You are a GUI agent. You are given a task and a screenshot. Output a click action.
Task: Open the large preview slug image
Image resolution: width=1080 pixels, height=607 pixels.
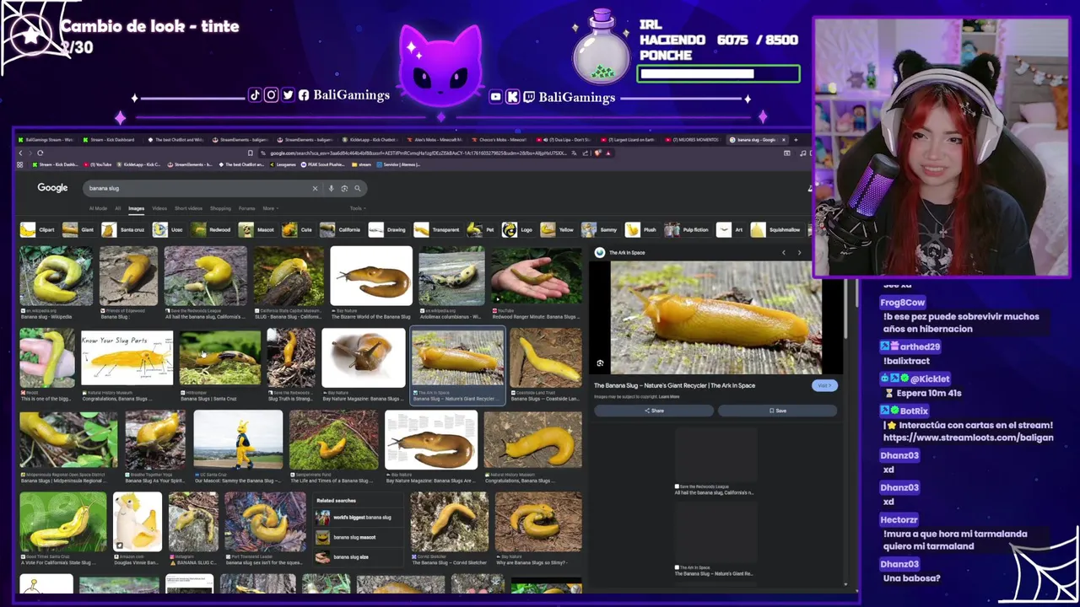click(x=715, y=317)
